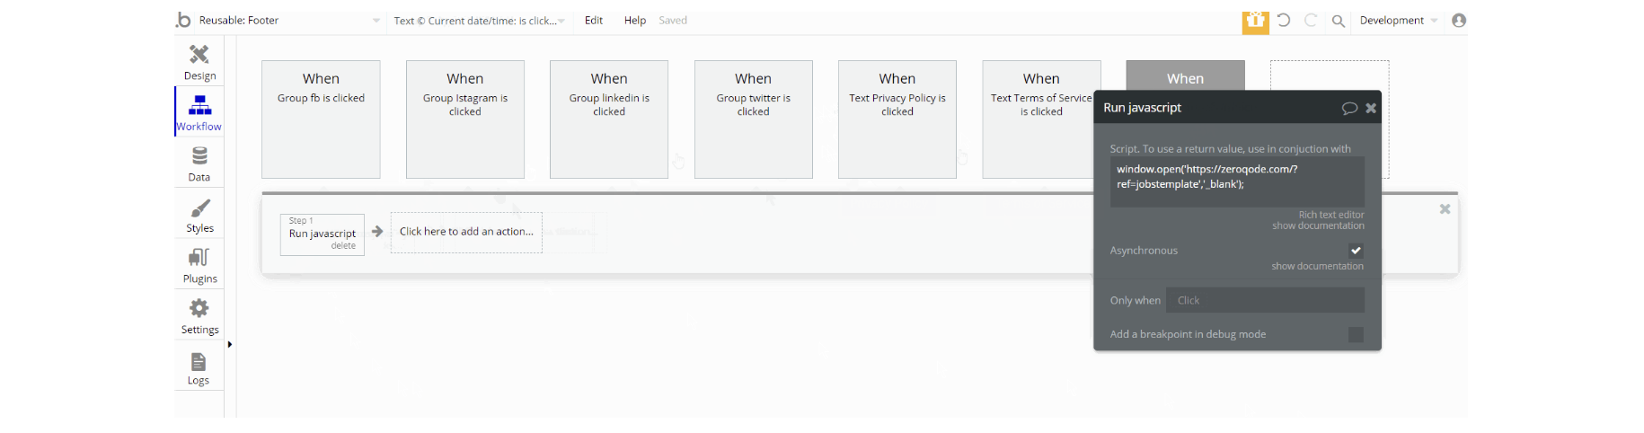Image resolution: width=1644 pixels, height=433 pixels.
Task: Click the undo arrow icon
Action: pos(1284,20)
